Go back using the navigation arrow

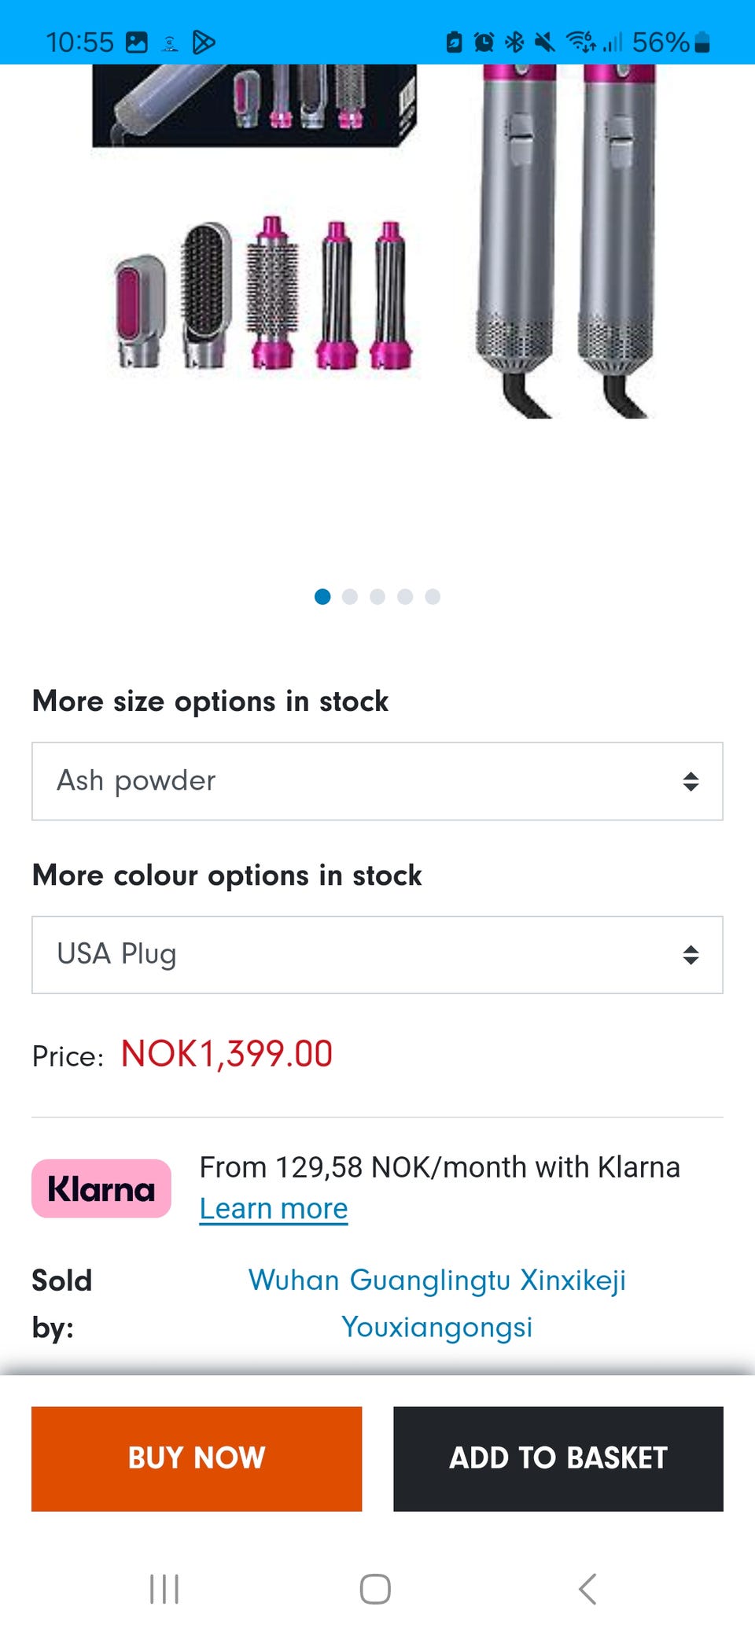click(587, 1589)
